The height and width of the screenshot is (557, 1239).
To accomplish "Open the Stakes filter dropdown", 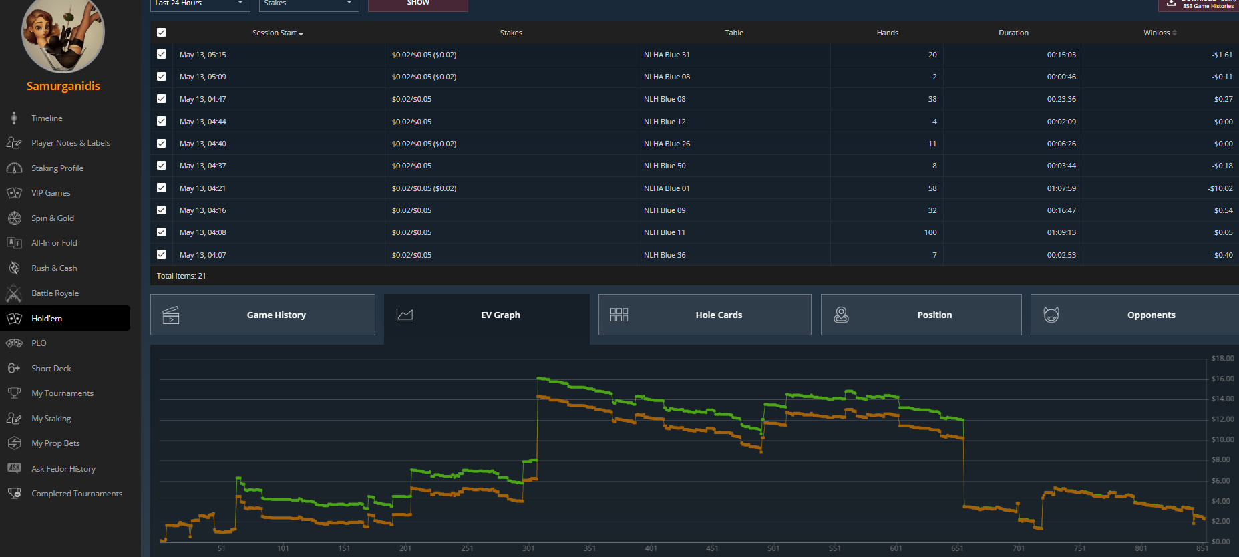I will point(309,4).
